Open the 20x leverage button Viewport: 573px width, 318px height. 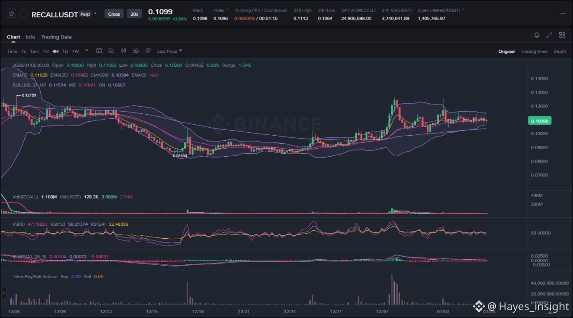[134, 14]
